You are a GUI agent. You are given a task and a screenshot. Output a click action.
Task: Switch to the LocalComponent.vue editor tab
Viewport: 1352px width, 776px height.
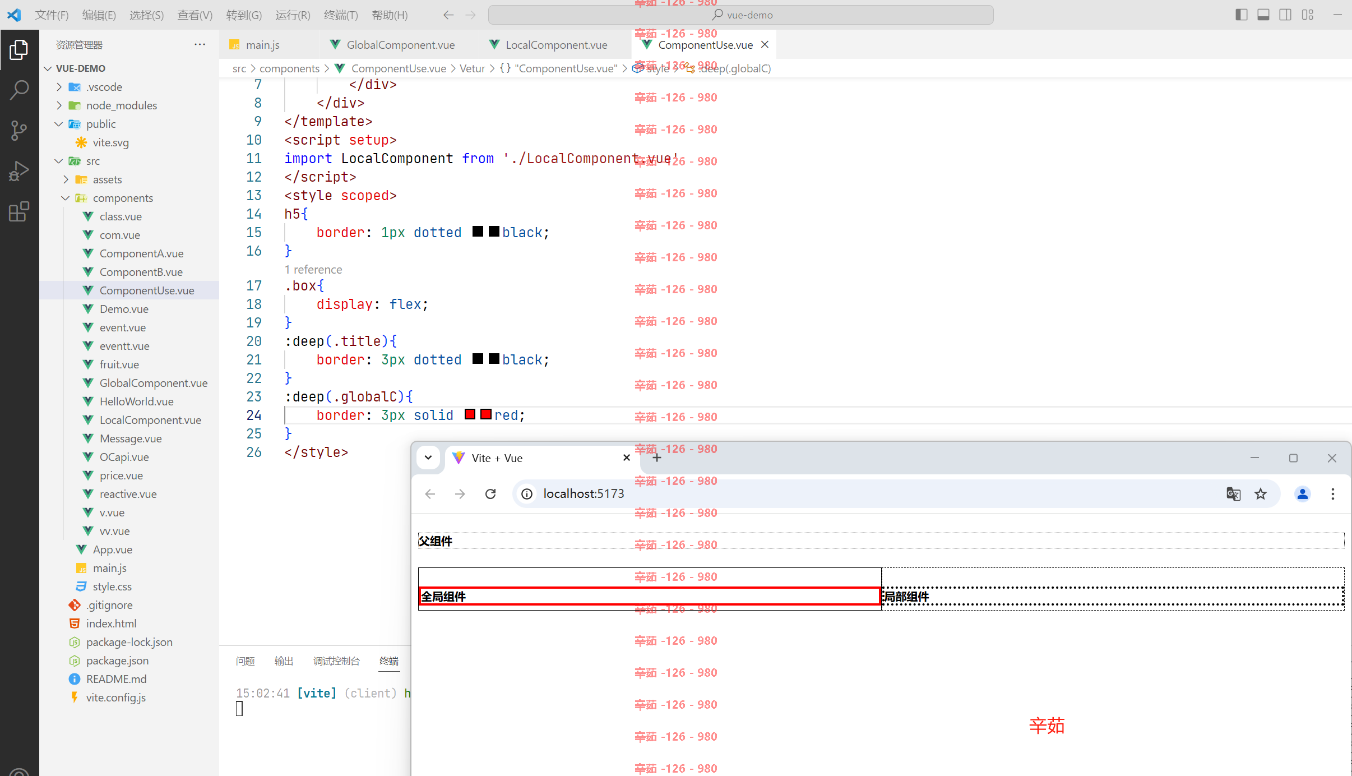(x=556, y=45)
